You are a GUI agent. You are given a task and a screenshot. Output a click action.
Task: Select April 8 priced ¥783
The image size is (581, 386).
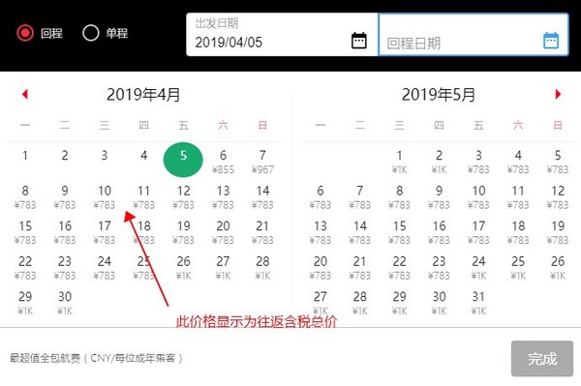tap(25, 197)
